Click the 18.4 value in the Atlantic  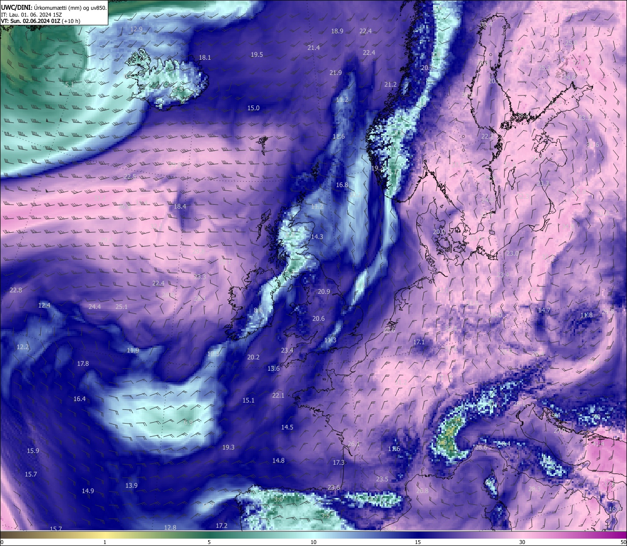point(180,207)
